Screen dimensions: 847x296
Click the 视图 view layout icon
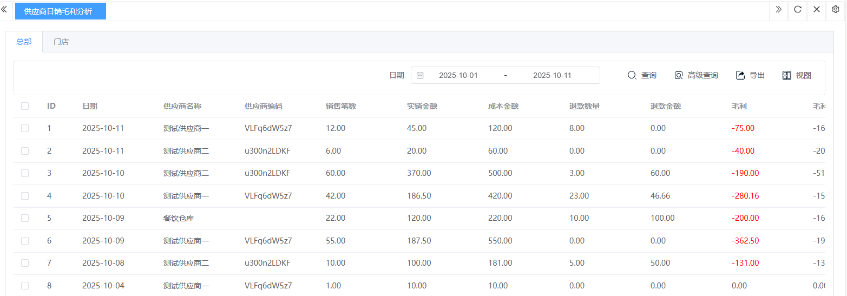[787, 76]
